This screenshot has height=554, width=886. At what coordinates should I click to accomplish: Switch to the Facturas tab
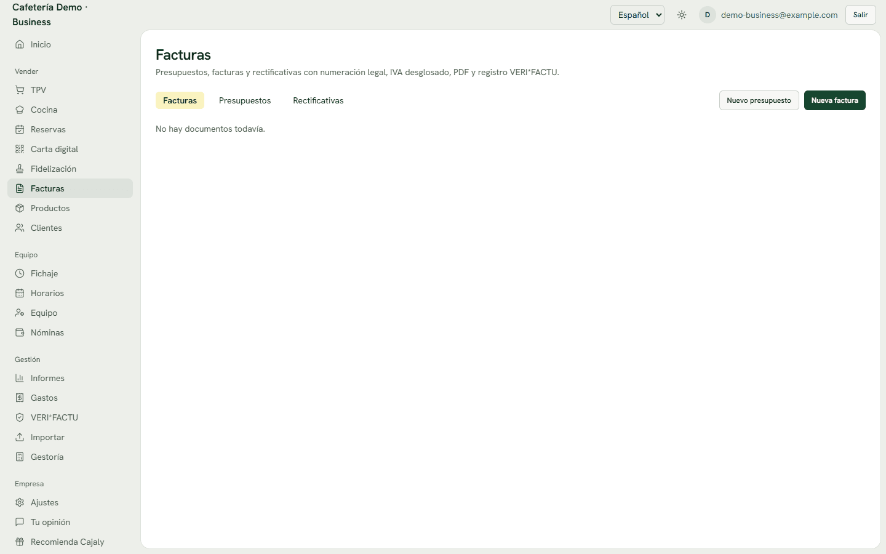click(180, 100)
